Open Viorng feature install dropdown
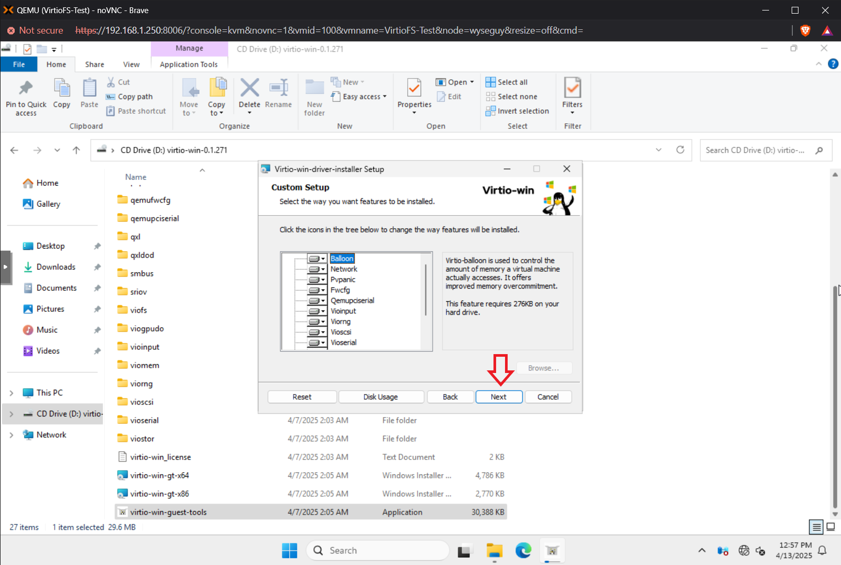Image resolution: width=841 pixels, height=565 pixels. [x=317, y=322]
